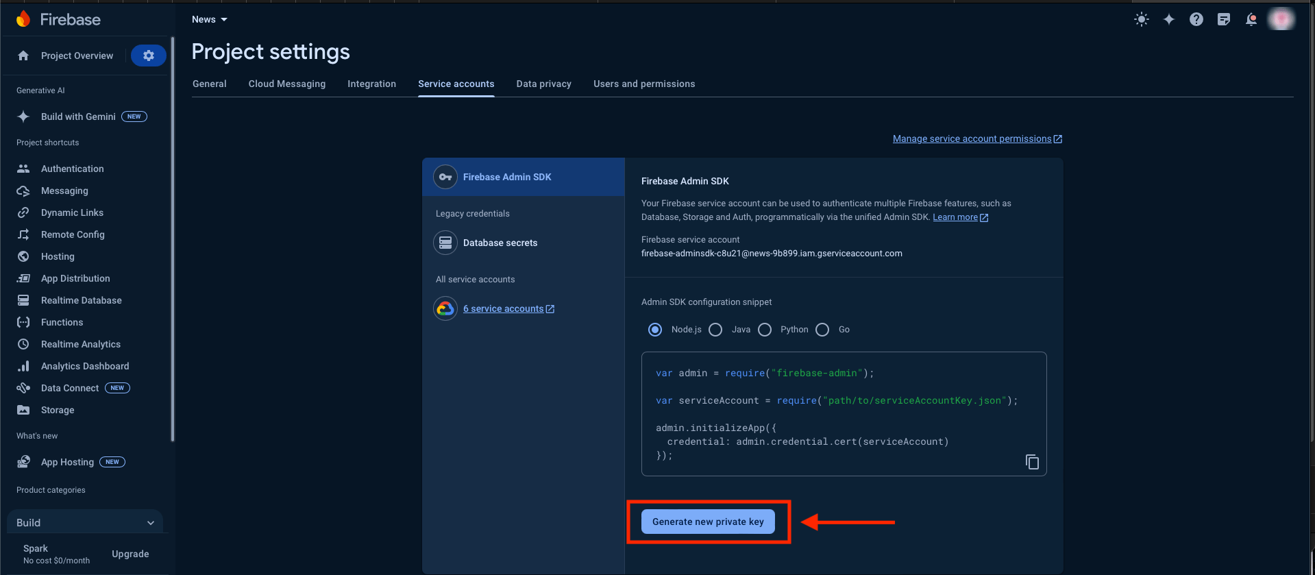
Task: Select the Java radio button
Action: 715,330
